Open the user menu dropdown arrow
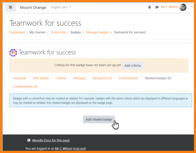The image size is (196, 153). (191, 7)
